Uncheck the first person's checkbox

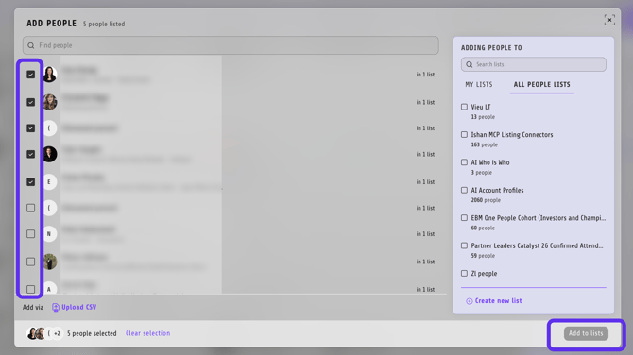pyautogui.click(x=30, y=75)
